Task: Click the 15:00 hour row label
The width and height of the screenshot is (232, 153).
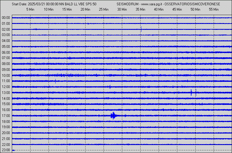Action: point(6,104)
